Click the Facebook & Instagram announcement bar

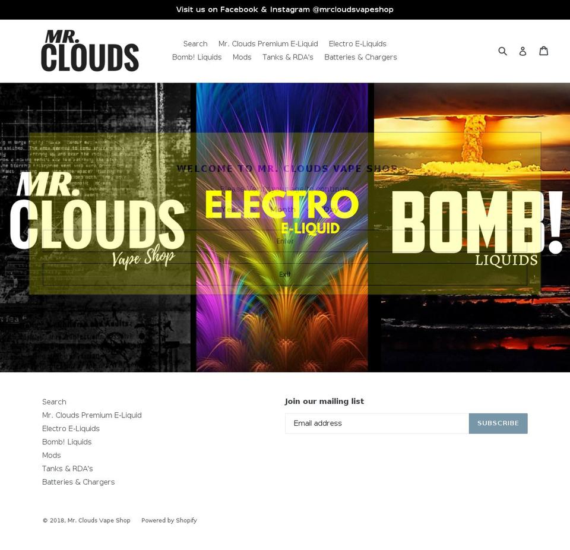point(285,10)
